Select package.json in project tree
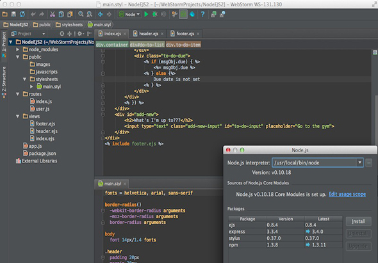378x263 pixels. (40, 154)
